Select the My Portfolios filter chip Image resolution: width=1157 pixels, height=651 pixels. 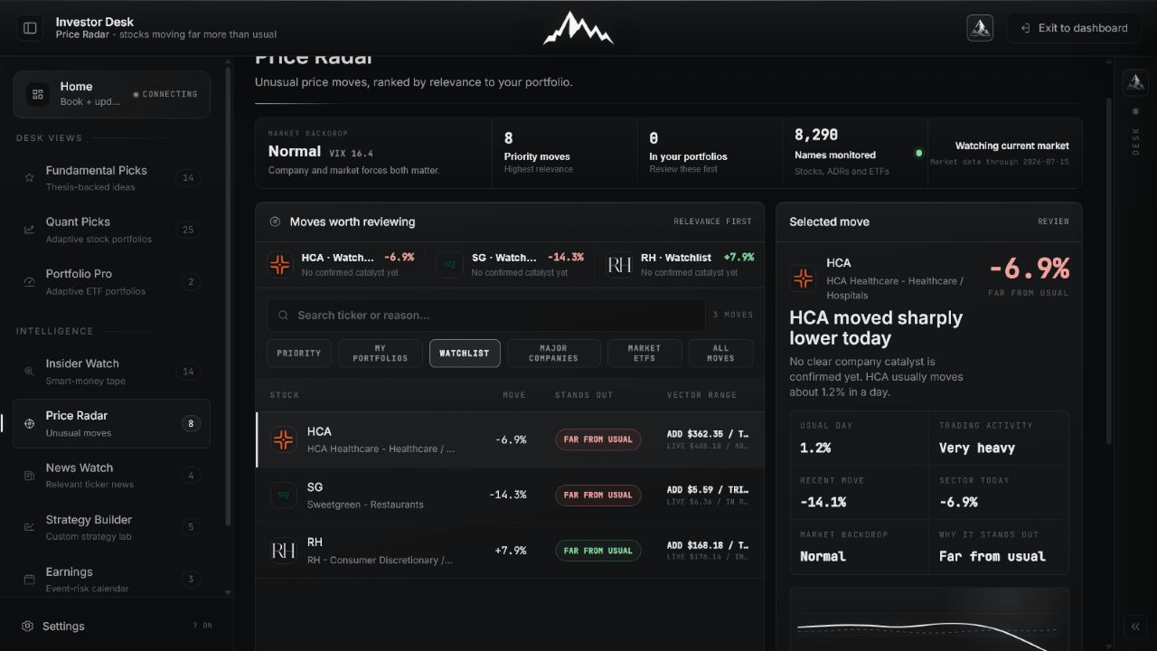[x=381, y=354]
